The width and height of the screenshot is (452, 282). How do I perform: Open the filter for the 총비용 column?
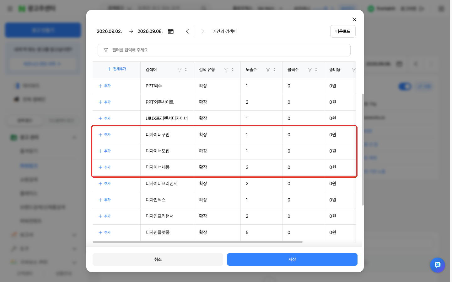point(353,70)
